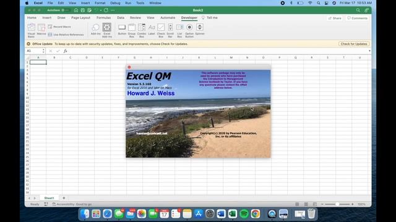
Task: Click Check for Updates button
Action: (354, 44)
